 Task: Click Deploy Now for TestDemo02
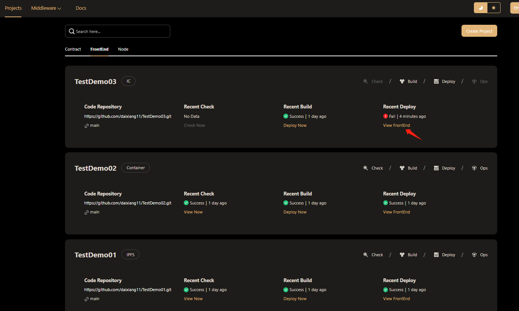coord(295,212)
